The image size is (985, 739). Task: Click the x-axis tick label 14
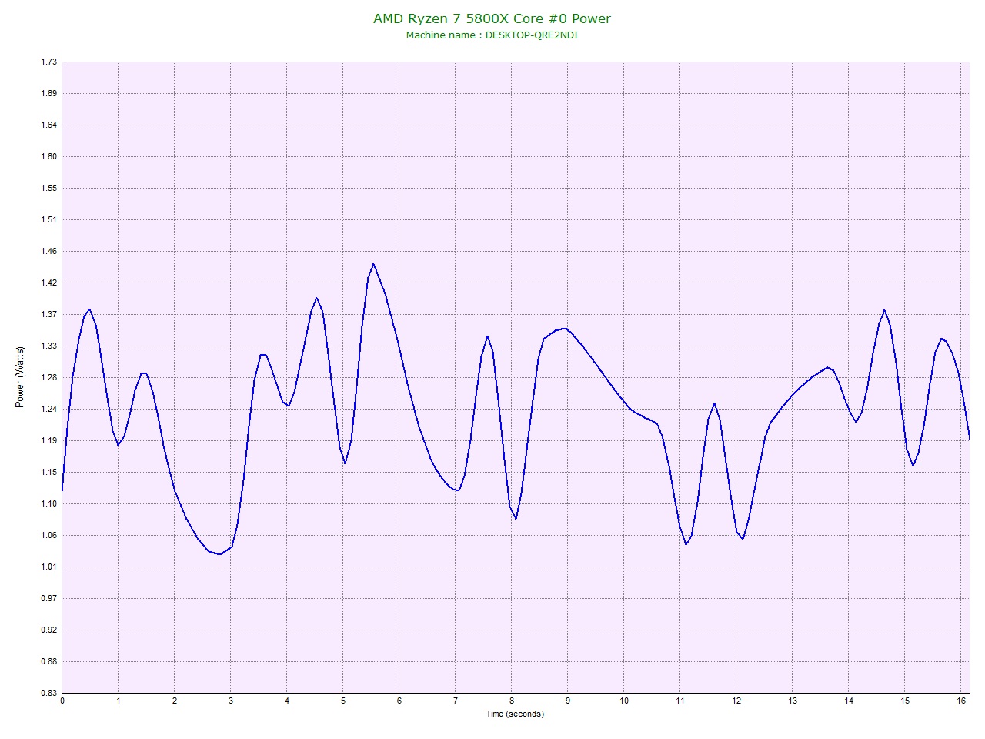[849, 701]
